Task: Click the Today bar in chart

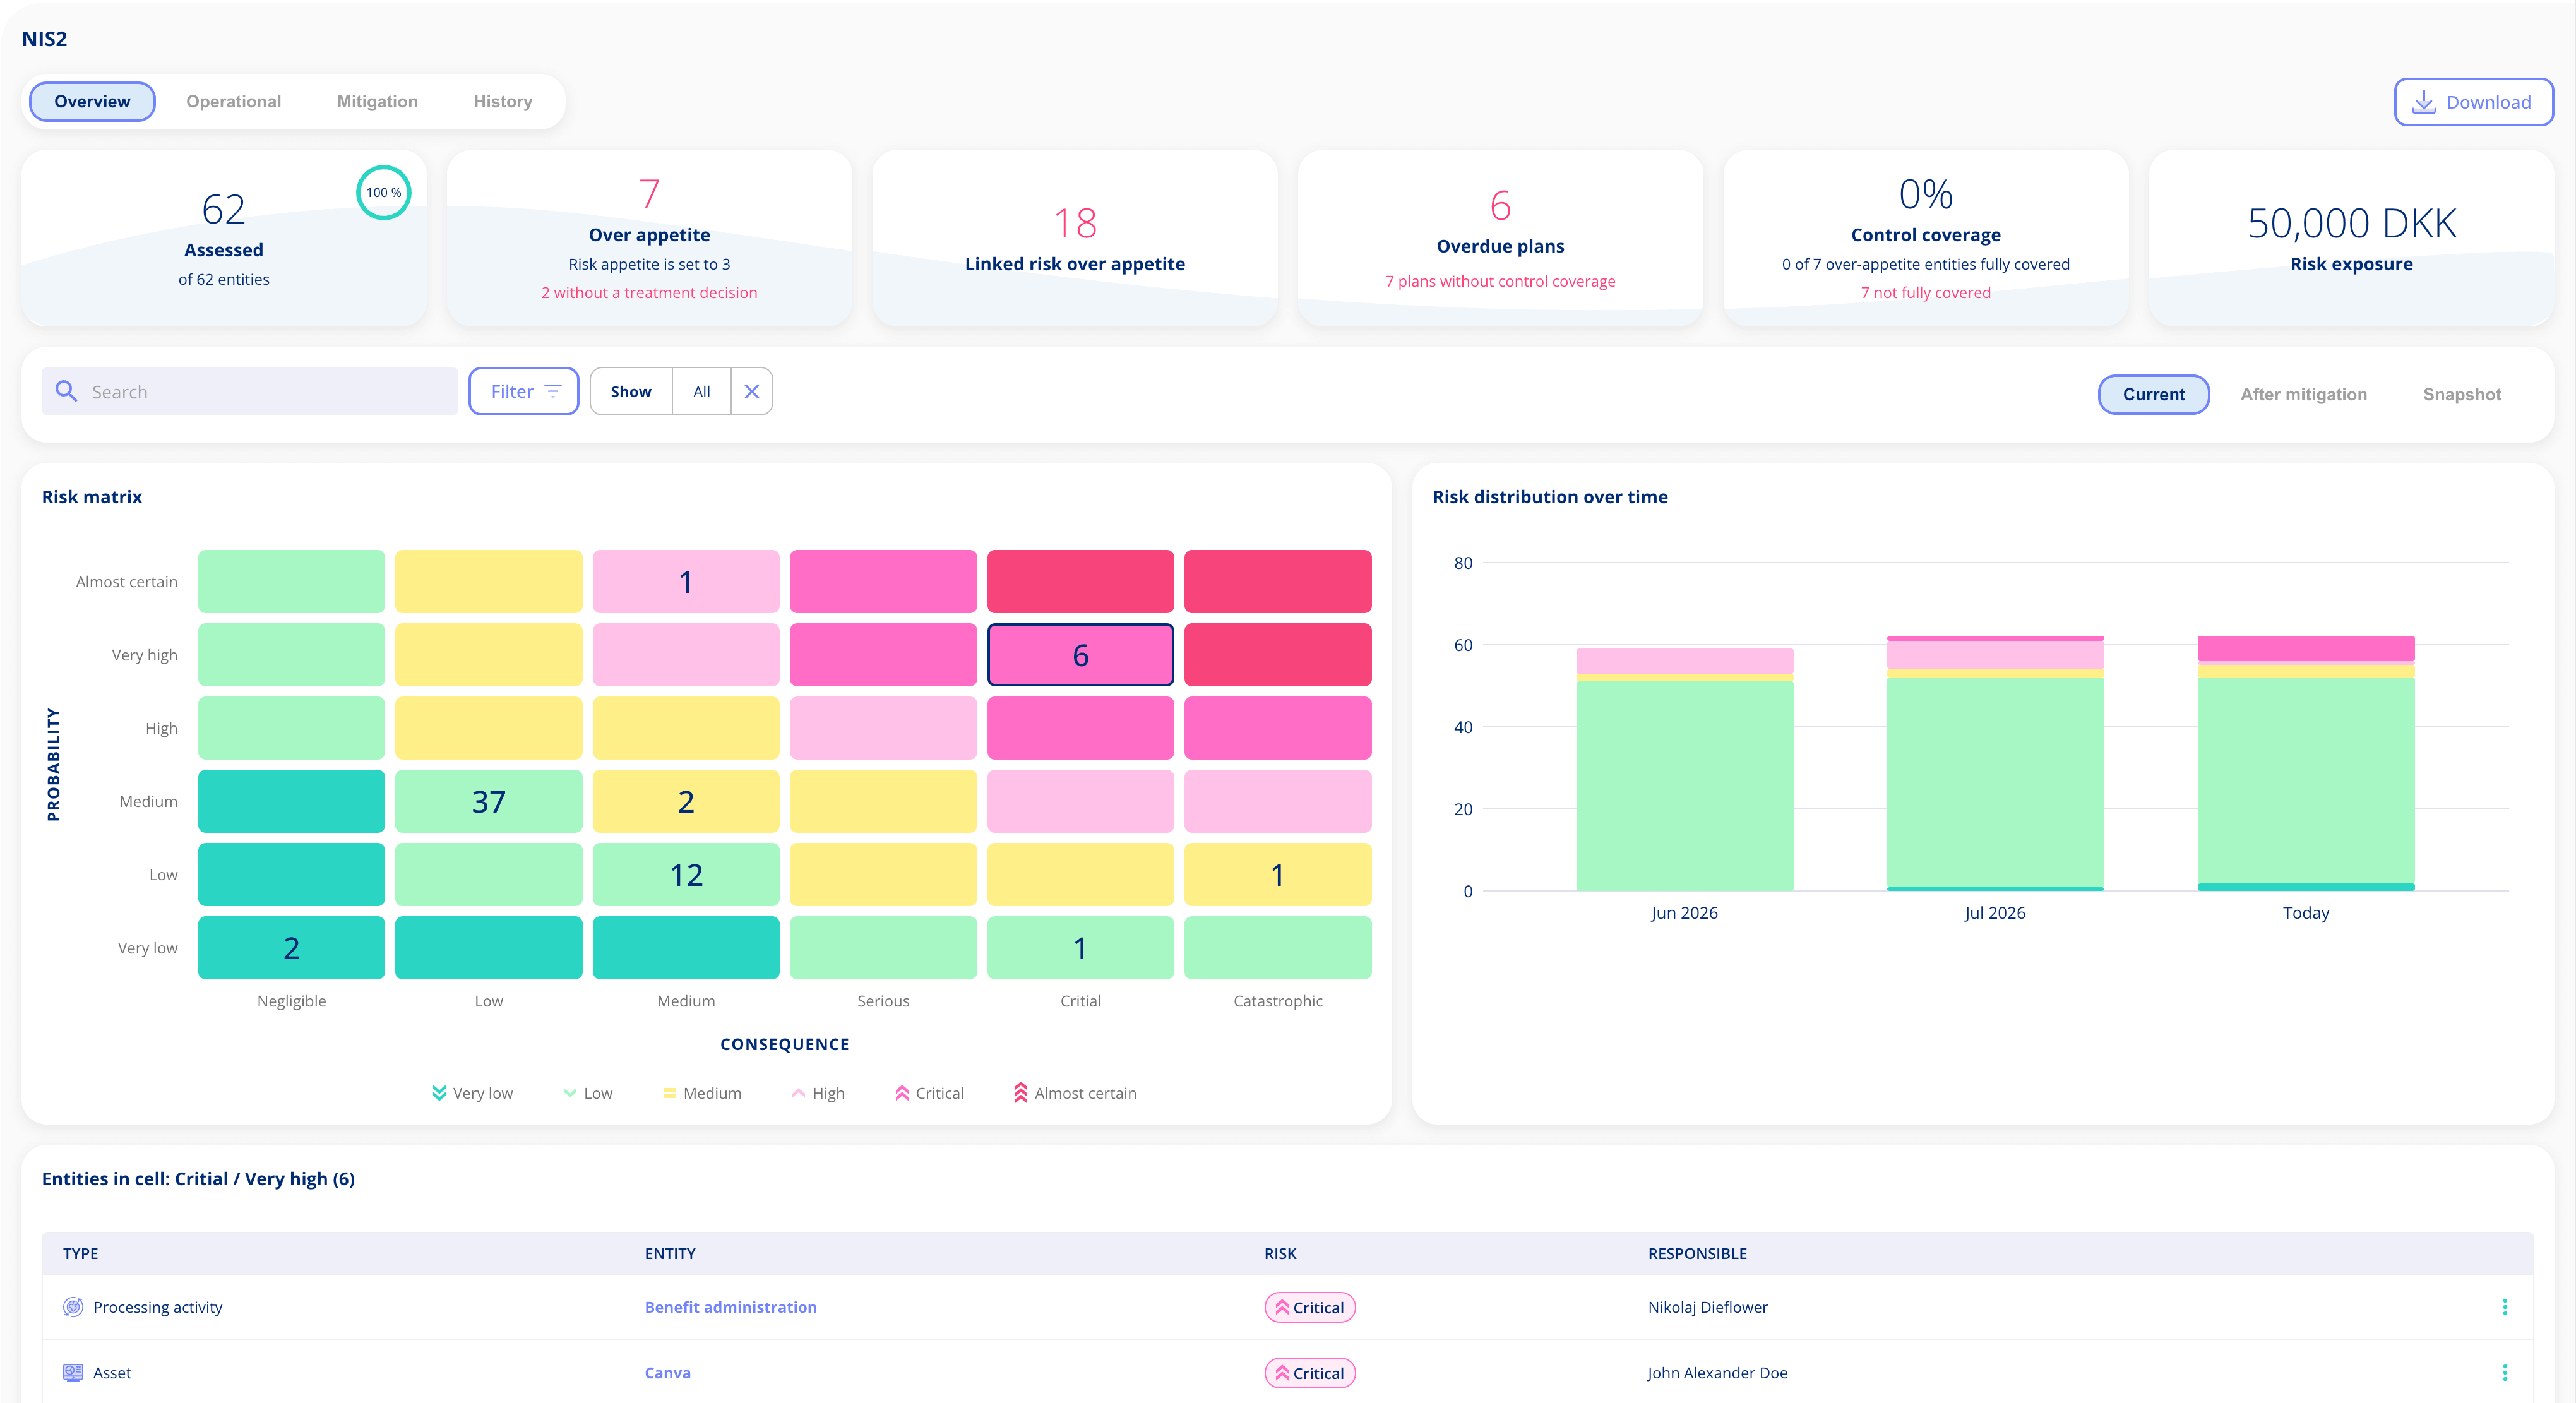Action: click(x=2306, y=763)
